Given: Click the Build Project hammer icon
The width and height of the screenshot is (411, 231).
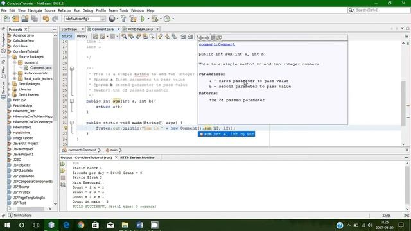Looking at the screenshot, I should 123,19.
